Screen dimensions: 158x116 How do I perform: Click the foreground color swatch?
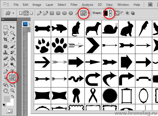click(6, 99)
